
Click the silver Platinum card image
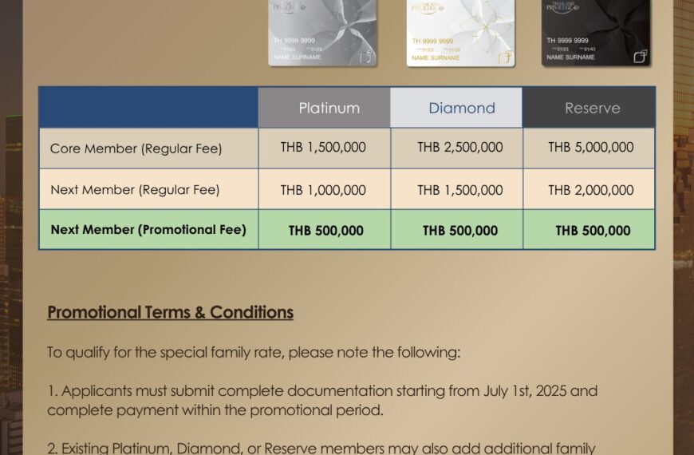[x=322, y=34]
